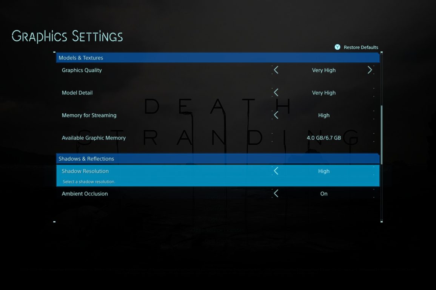436x290 pixels.
Task: Select the Memory for Streaming label
Action: pos(89,115)
